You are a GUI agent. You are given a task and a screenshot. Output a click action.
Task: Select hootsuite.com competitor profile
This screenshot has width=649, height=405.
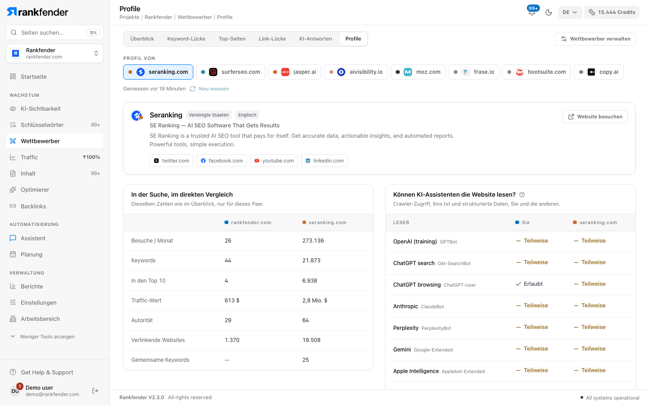coord(536,72)
